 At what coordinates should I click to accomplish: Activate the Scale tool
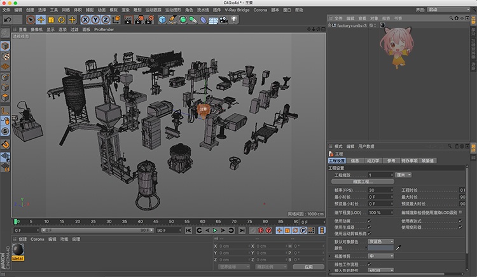click(x=51, y=20)
